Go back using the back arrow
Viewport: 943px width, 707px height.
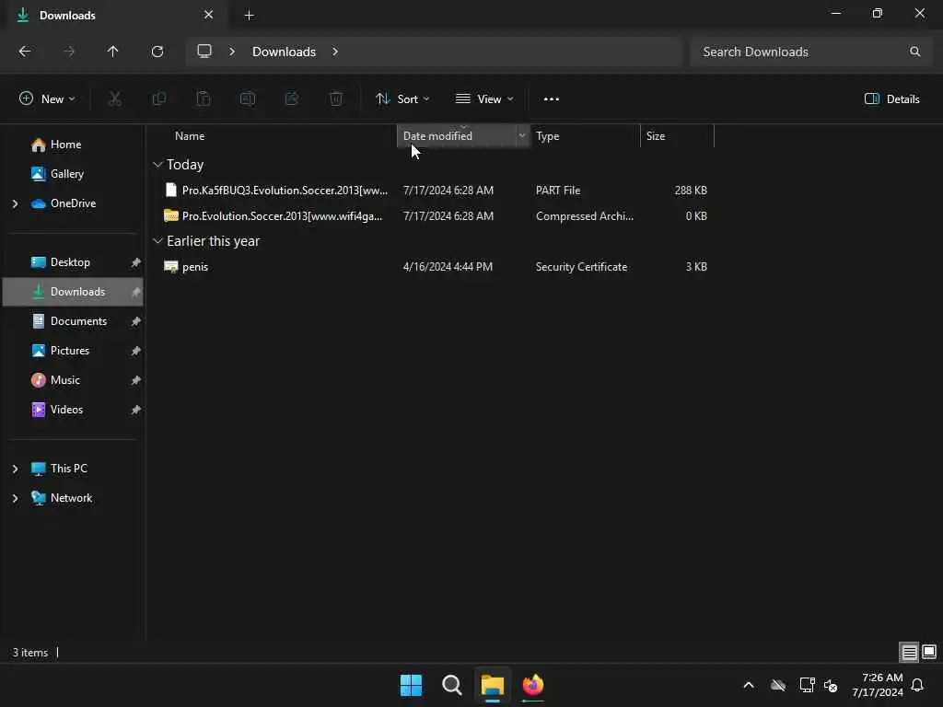click(x=25, y=52)
